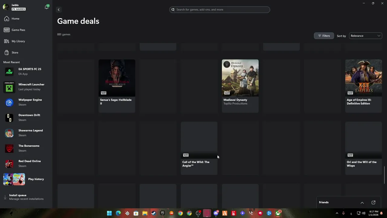Screen dimensions: 387x218
Task: Open Epic Games Launcher from taskbar
Action: tap(163, 213)
